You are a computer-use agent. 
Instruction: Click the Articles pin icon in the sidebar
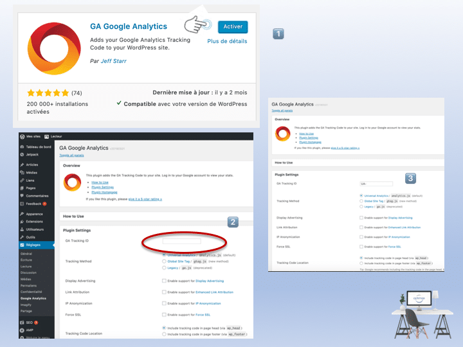click(22, 165)
